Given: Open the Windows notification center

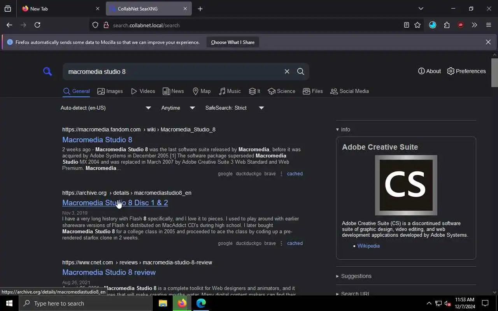Looking at the screenshot, I should [x=485, y=303].
